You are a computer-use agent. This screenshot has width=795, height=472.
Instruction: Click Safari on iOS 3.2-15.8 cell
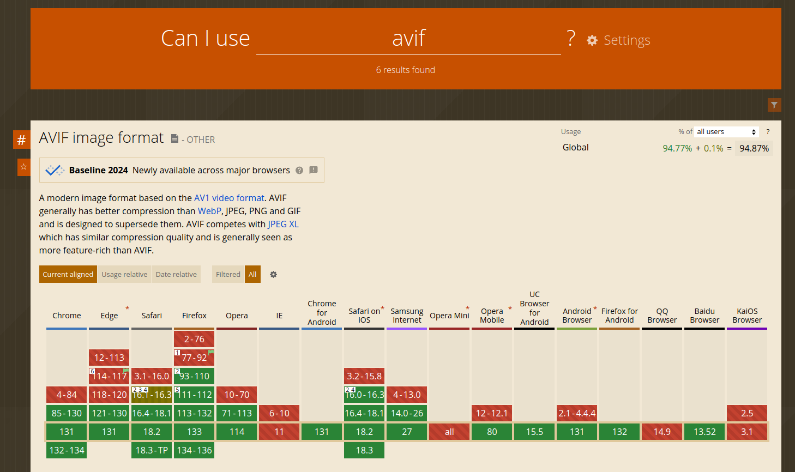pyautogui.click(x=364, y=376)
